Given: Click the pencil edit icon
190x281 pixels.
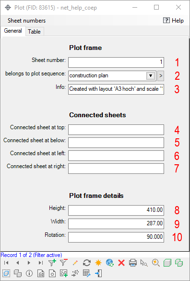Looking at the screenshot, I should [75, 263].
